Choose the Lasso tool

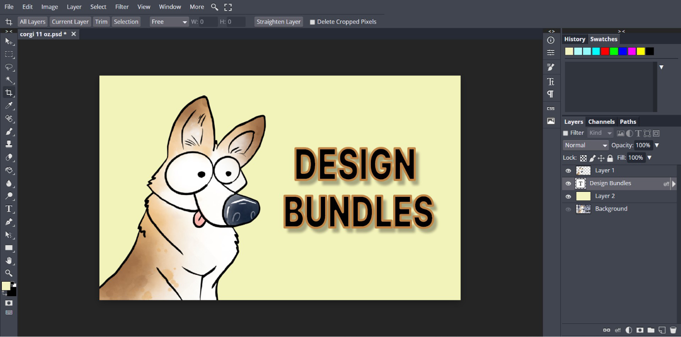(9, 67)
